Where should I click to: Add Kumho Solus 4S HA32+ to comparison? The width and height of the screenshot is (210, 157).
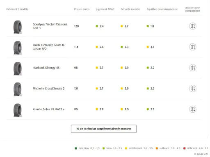pos(193,109)
